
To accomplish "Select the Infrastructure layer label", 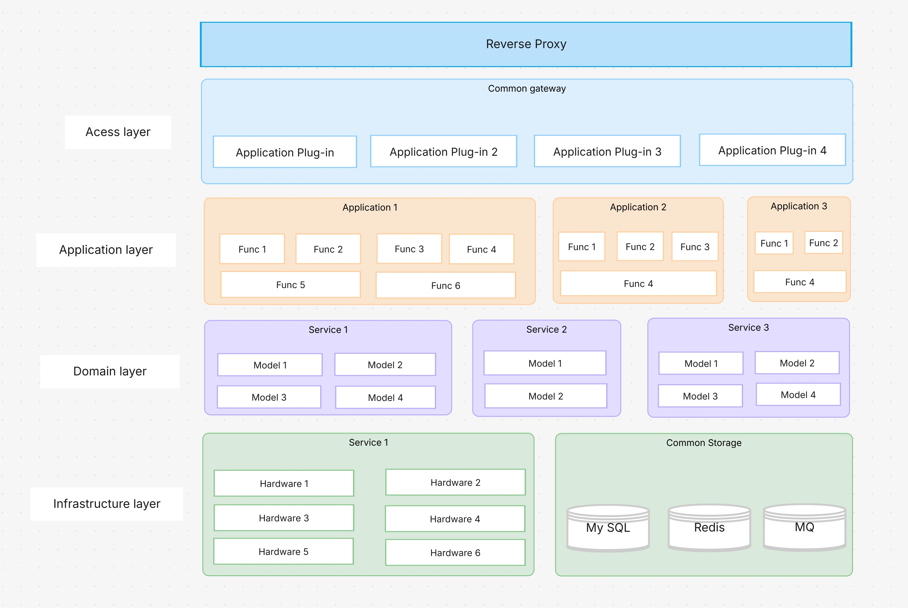I will 107,504.
